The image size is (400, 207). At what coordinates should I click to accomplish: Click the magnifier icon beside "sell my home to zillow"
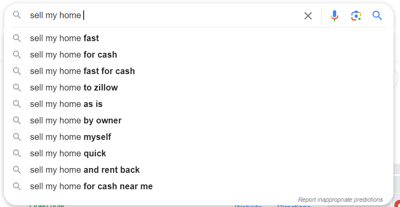pyautogui.click(x=17, y=88)
